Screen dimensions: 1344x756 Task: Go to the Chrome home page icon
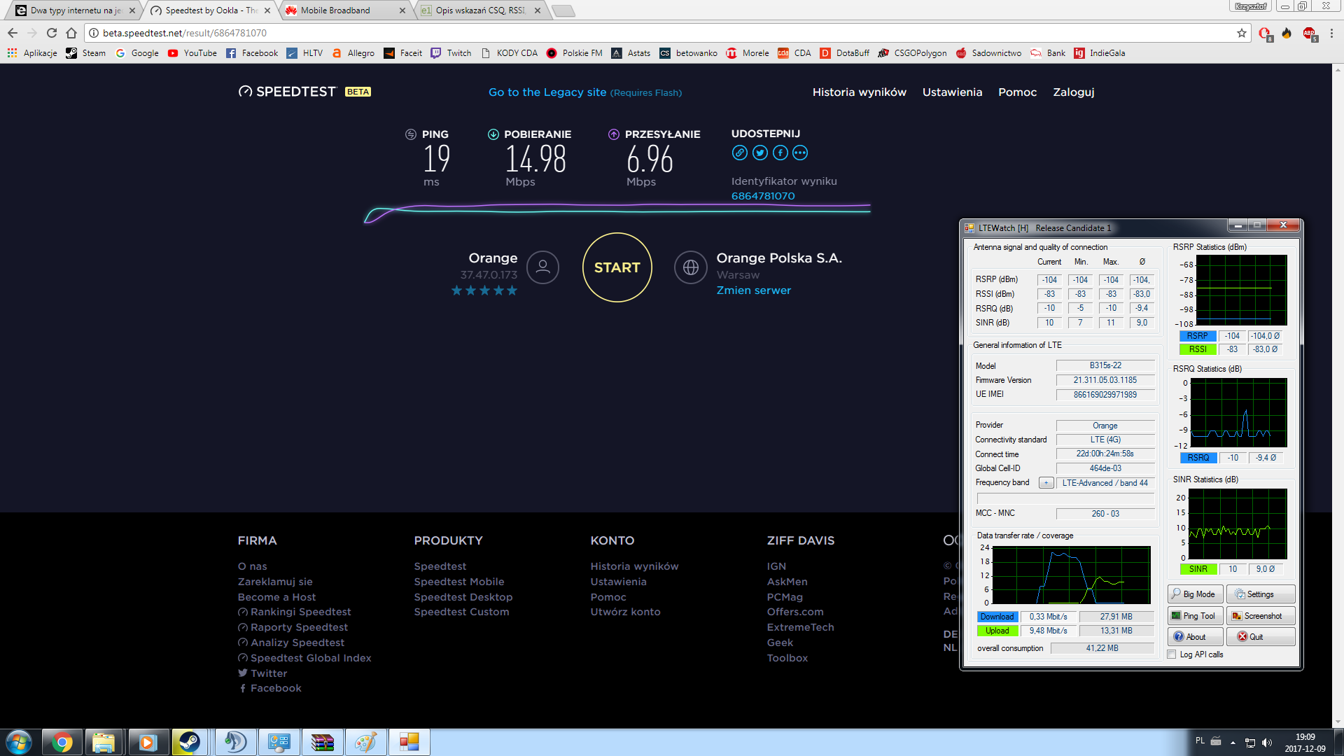[x=71, y=33]
